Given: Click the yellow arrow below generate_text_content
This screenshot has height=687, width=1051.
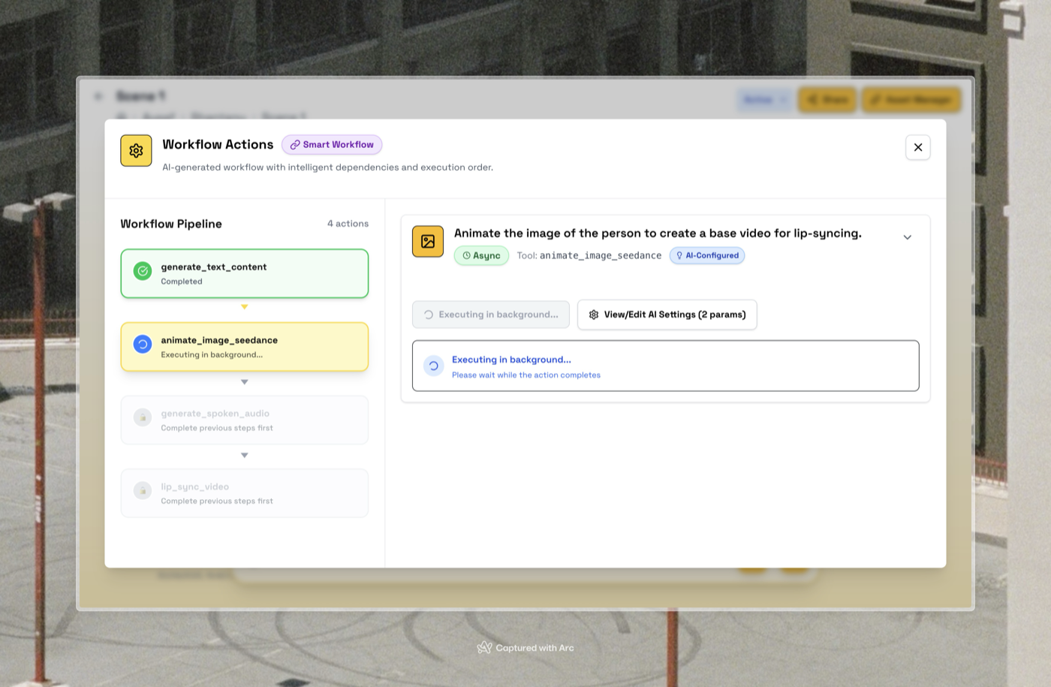Looking at the screenshot, I should 244,306.
